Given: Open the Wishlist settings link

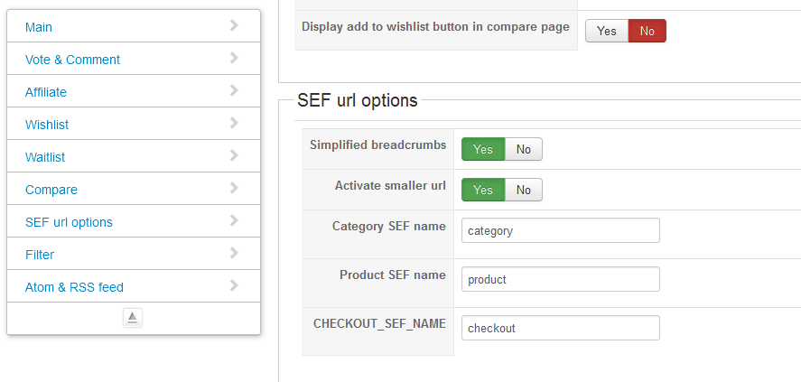Looking at the screenshot, I should pyautogui.click(x=47, y=125).
